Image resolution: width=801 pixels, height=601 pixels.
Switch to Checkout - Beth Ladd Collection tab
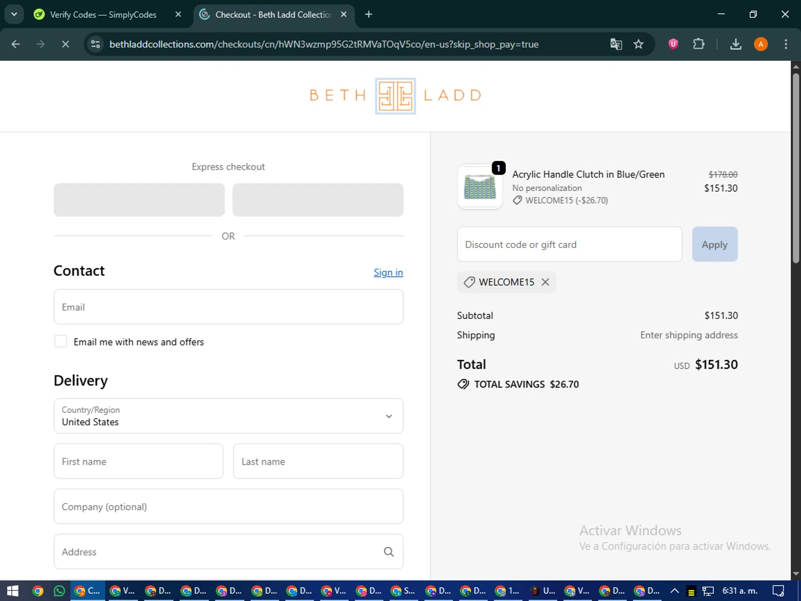pos(273,14)
